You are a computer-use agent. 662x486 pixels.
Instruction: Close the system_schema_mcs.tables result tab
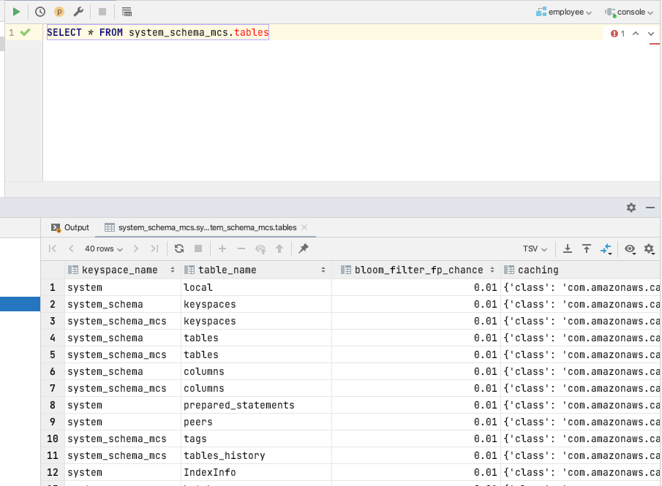pos(304,227)
